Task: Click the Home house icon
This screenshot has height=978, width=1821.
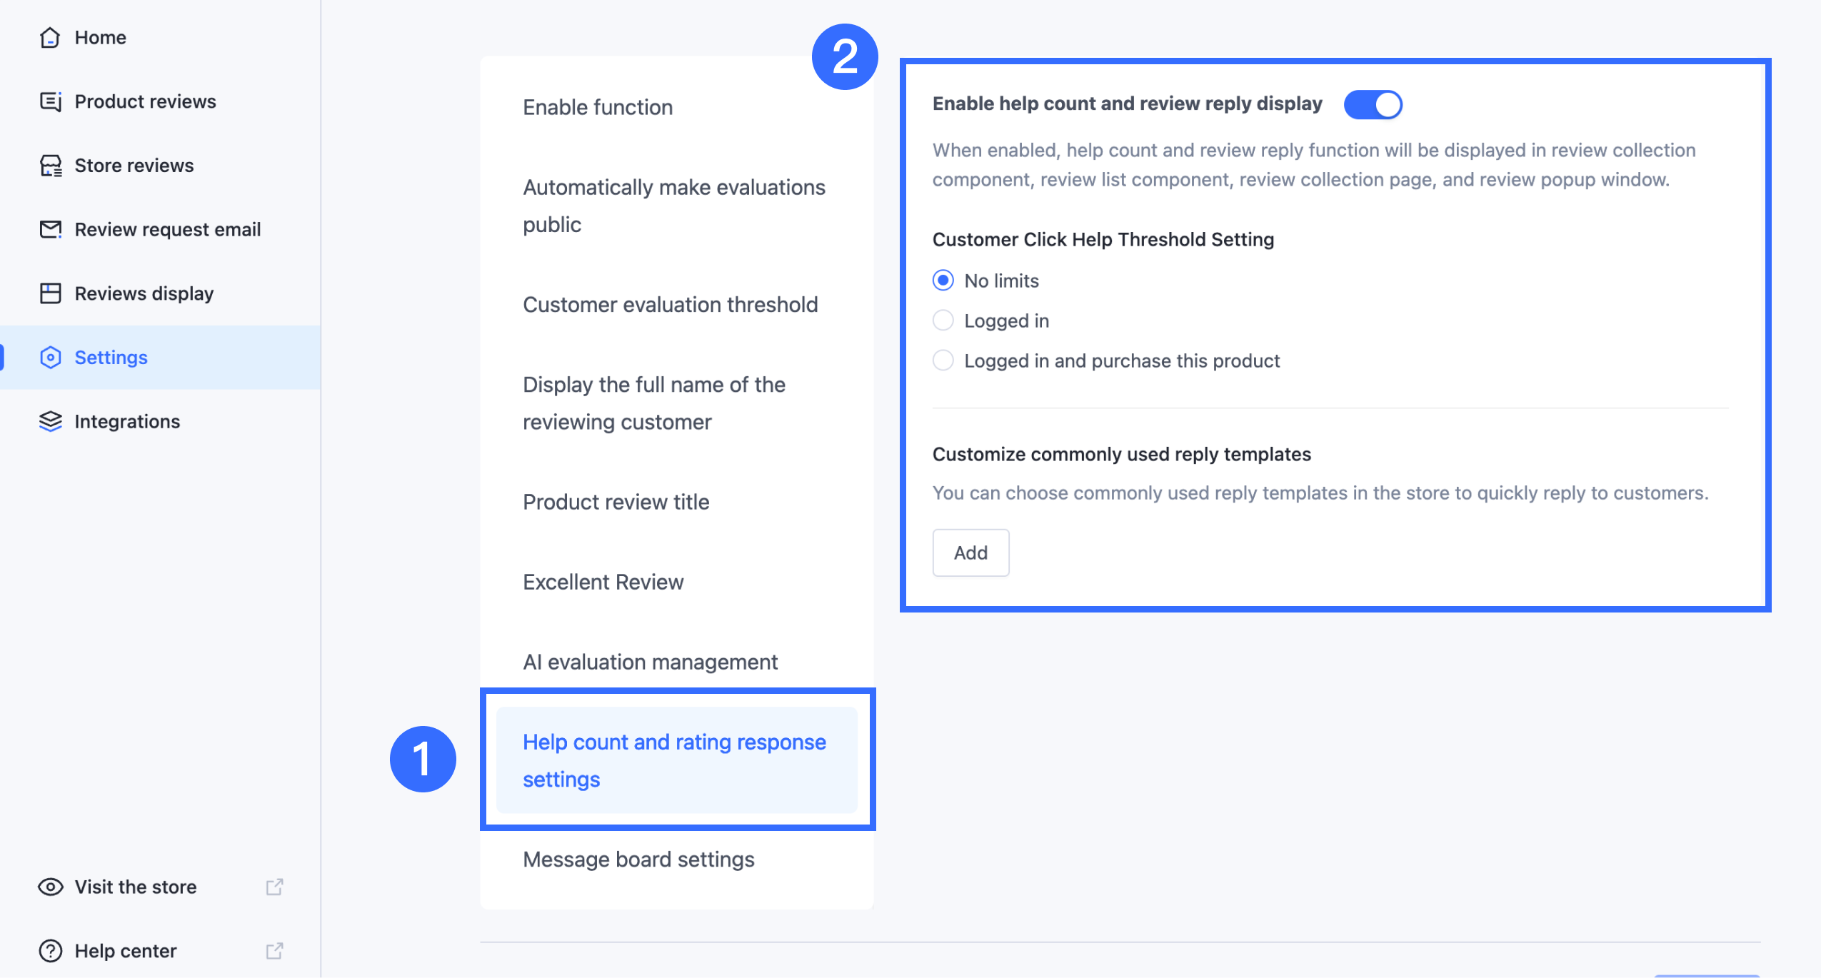Action: click(50, 37)
